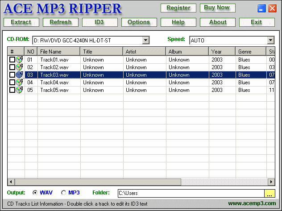Click the CD icon for track 01
Viewport: 282px width, 211px height.
(20, 59)
